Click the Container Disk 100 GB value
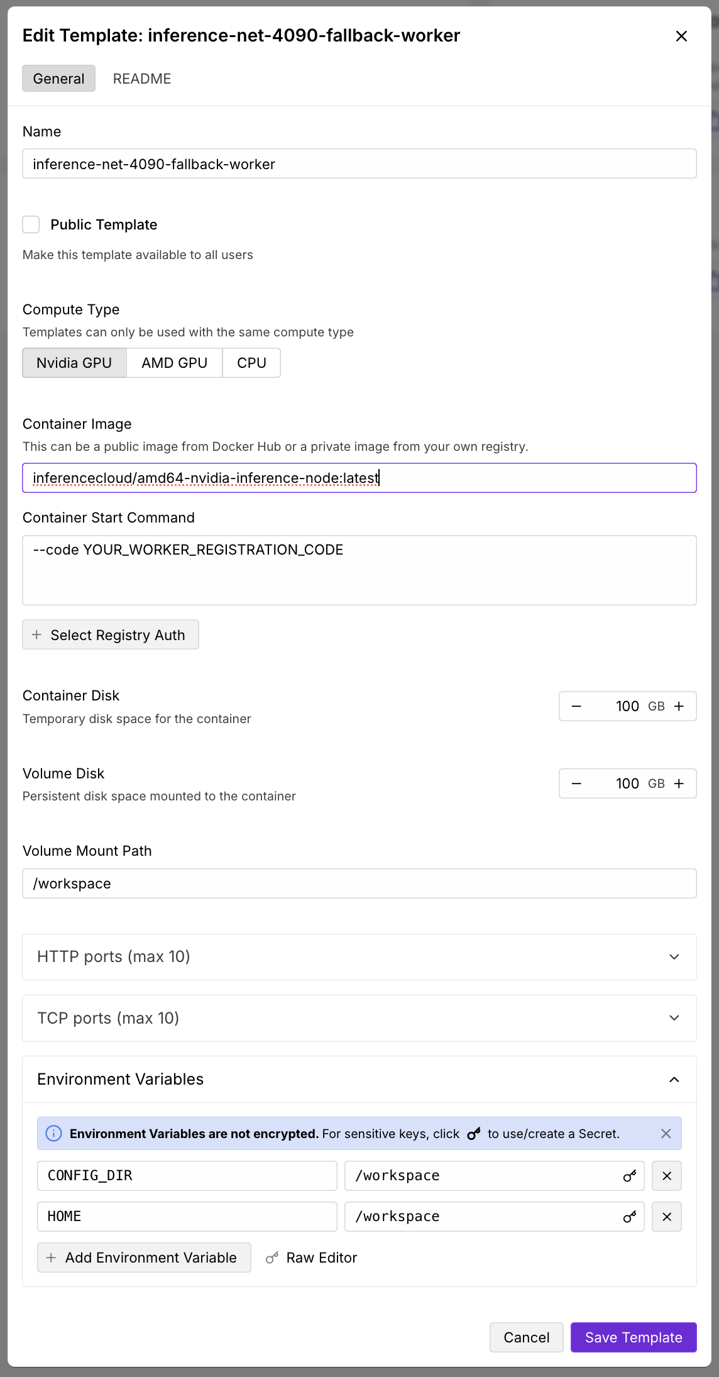This screenshot has height=1377, width=719. [x=627, y=706]
